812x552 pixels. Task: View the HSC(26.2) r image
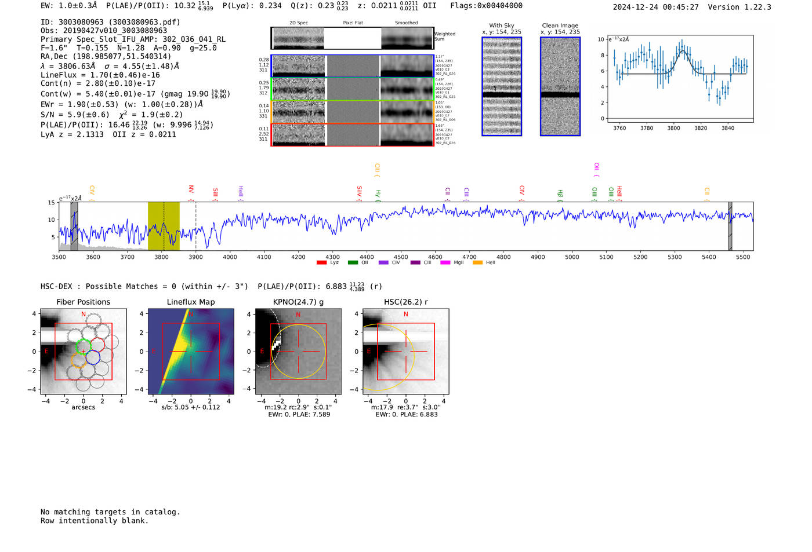pos(405,352)
